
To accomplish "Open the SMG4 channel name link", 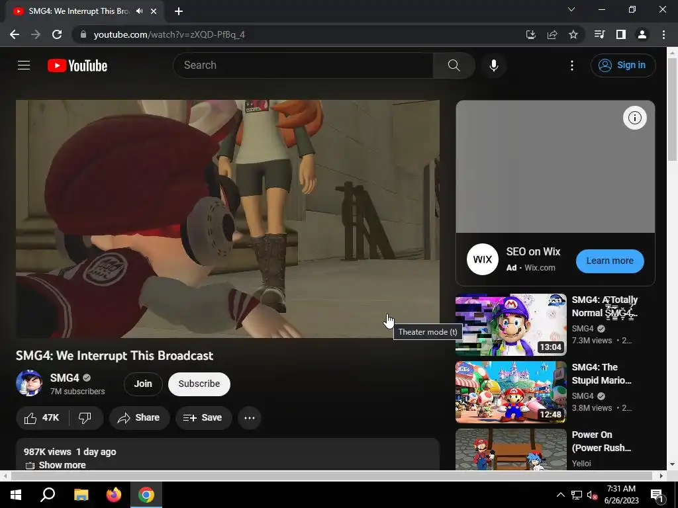I will (64, 378).
